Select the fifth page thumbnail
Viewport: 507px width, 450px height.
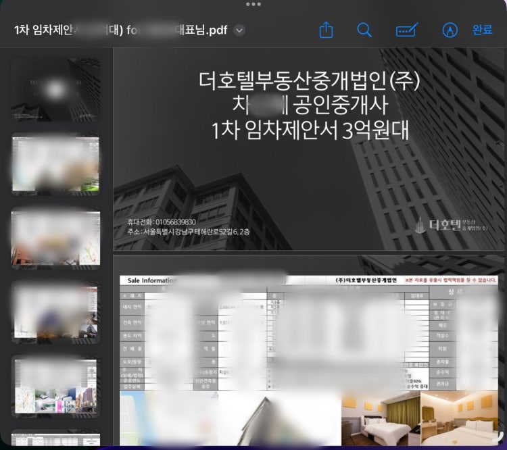point(55,386)
